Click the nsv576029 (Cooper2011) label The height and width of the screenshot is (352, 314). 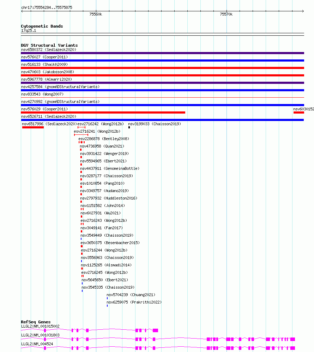[x=44, y=109]
